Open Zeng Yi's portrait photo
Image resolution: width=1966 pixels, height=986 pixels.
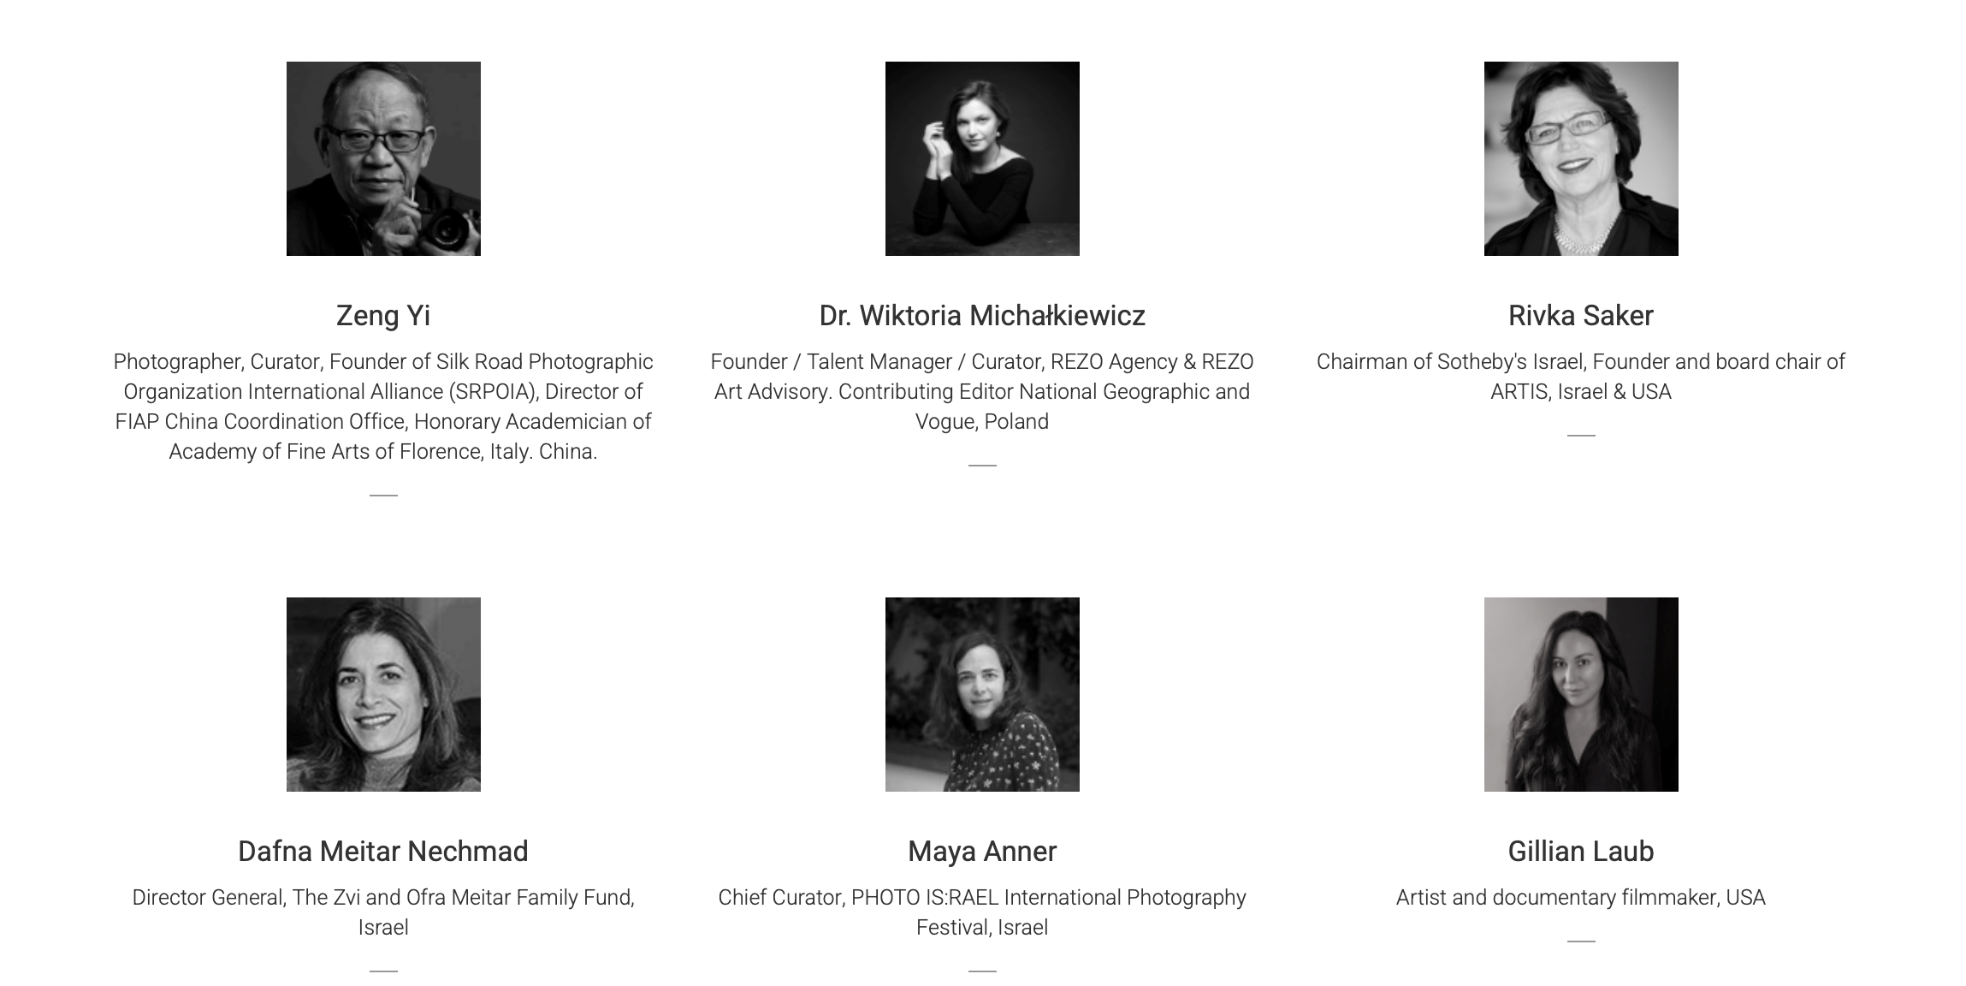[383, 158]
